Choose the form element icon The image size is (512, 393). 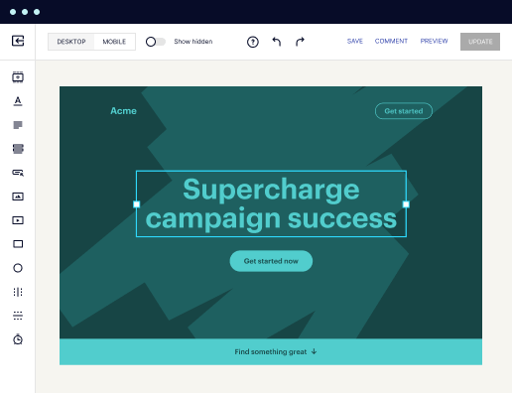pos(18,149)
